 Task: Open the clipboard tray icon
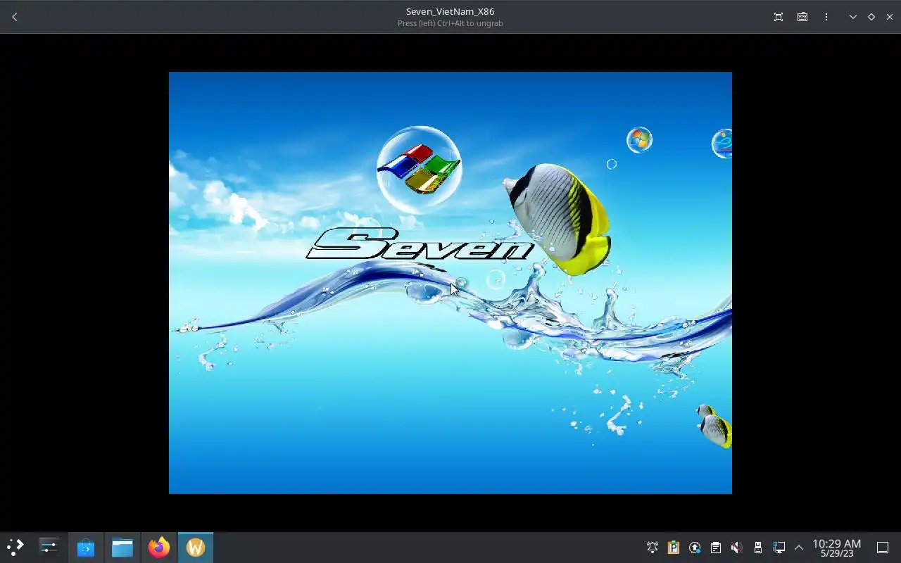tap(716, 548)
